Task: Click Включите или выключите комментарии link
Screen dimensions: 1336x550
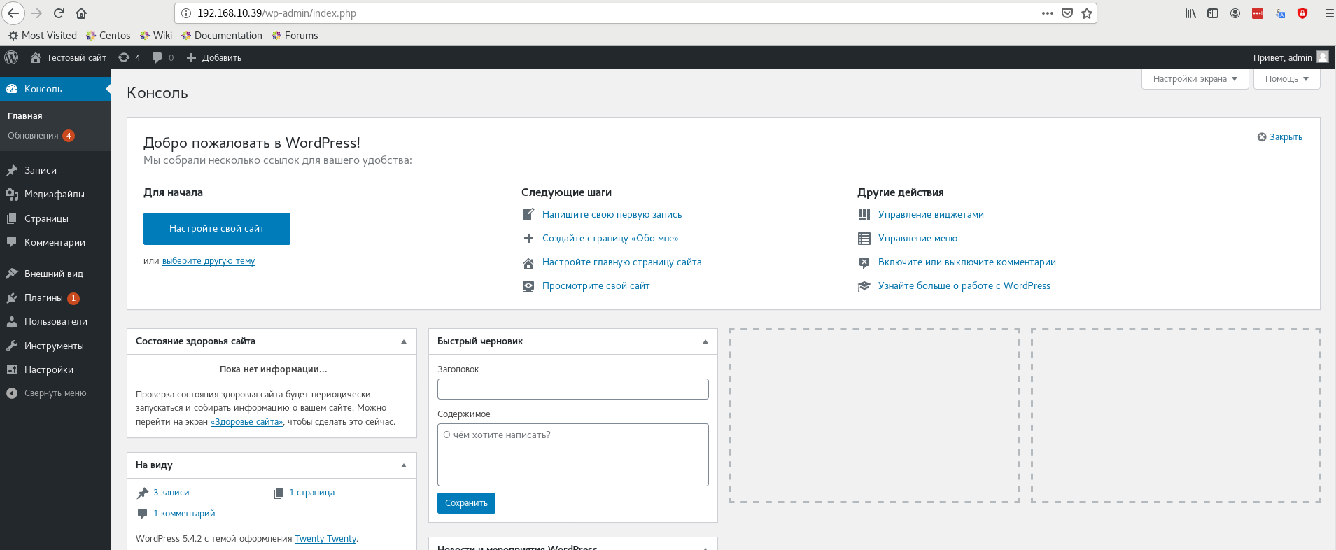Action: click(x=966, y=262)
